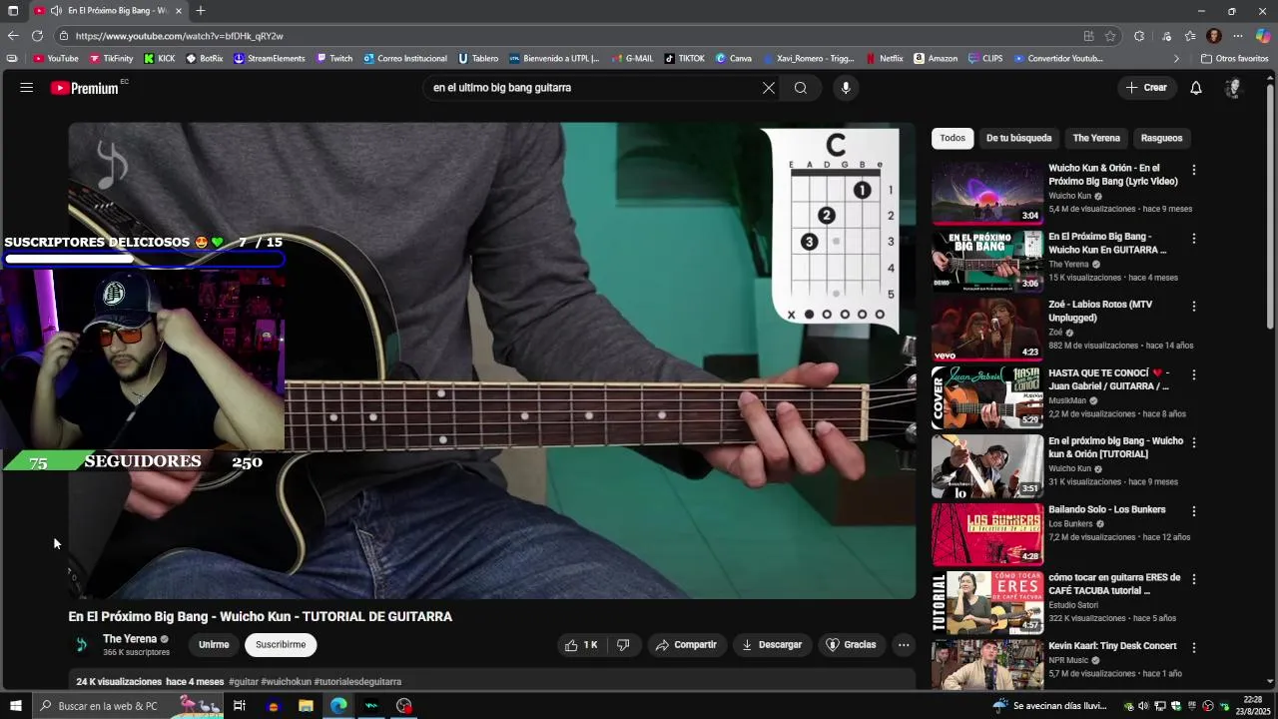Open more actions menu below video

click(x=904, y=645)
